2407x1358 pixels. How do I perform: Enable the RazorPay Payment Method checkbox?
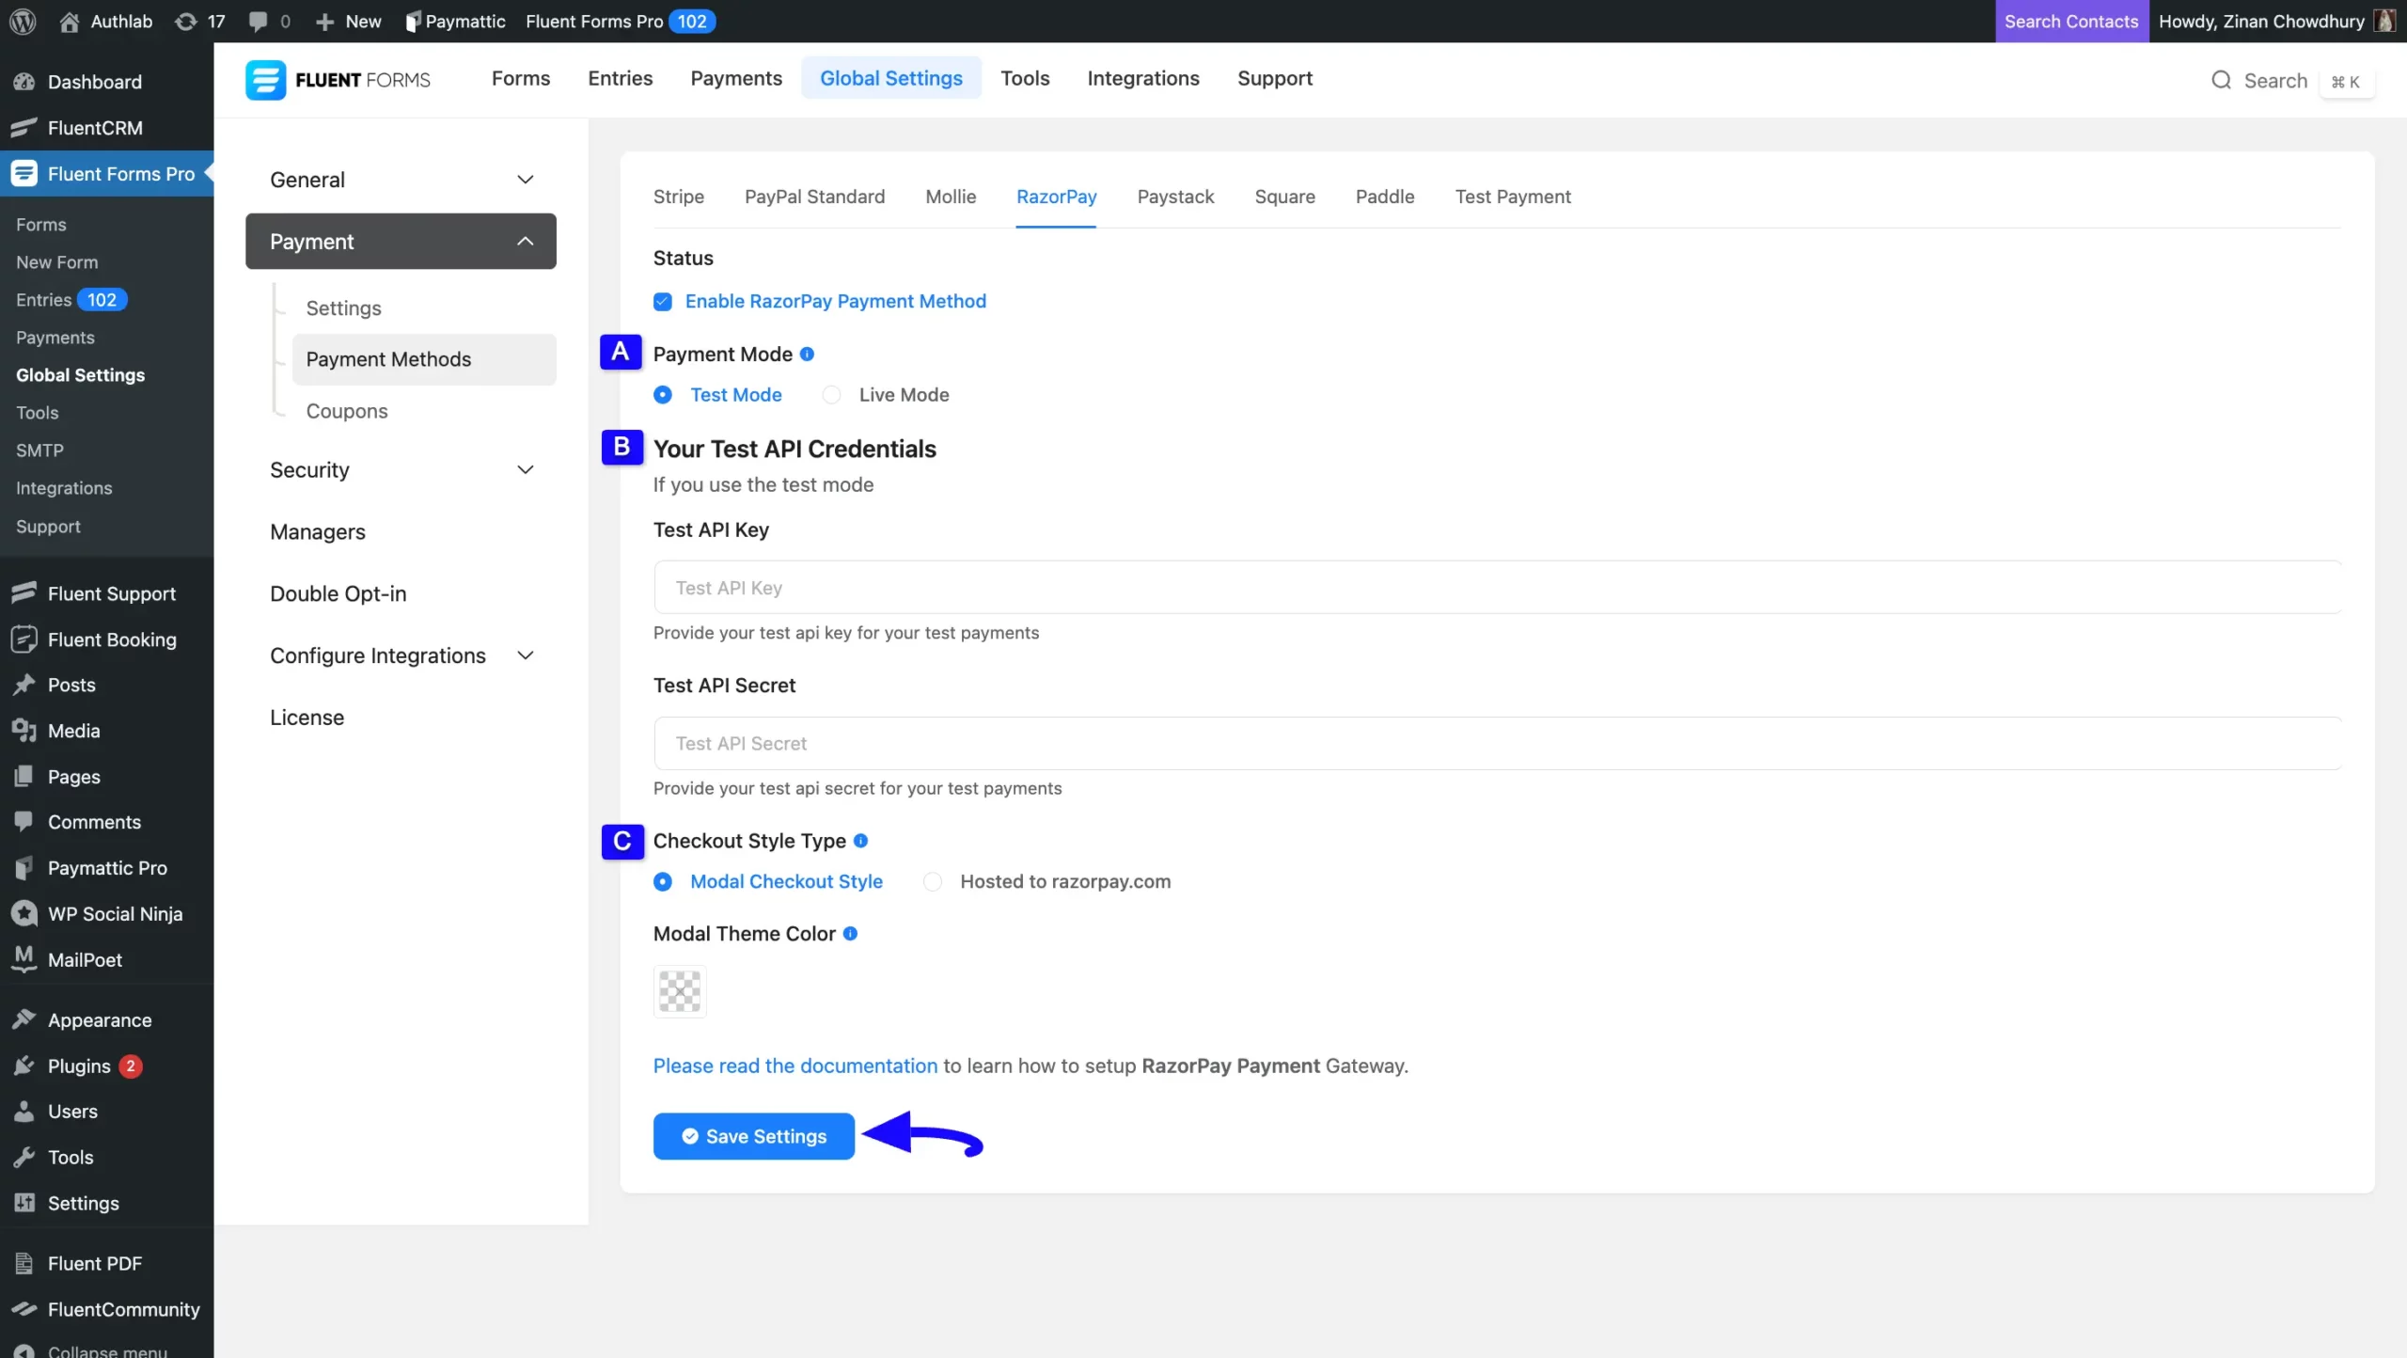click(x=663, y=301)
